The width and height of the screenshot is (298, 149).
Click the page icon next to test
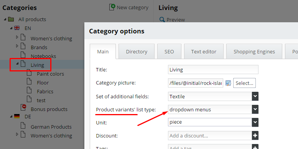point(29,99)
